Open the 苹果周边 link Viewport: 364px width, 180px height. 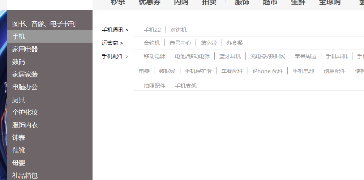pyautogui.click(x=305, y=56)
